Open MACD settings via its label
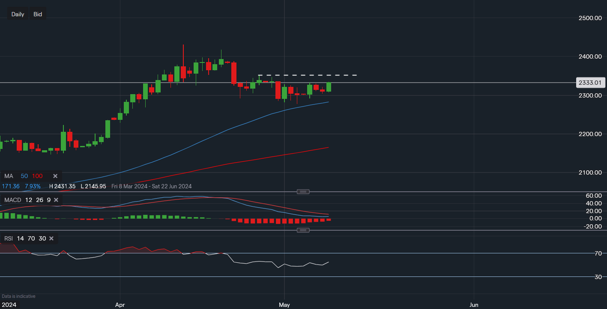 pos(12,200)
